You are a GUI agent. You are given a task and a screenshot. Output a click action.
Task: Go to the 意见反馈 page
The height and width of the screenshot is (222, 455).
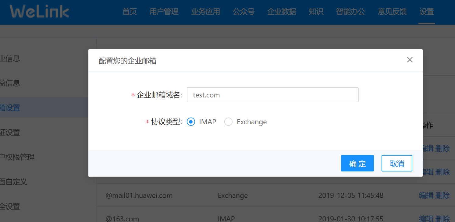pos(392,12)
